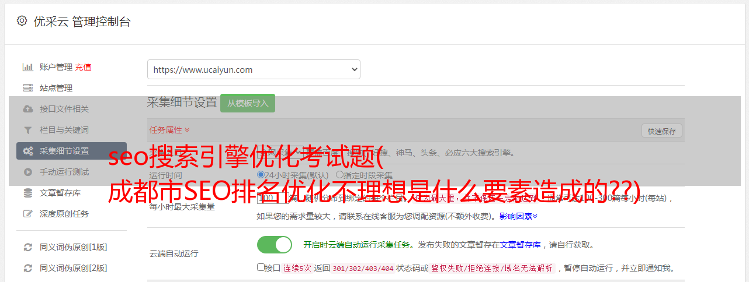Click the 快速保存 button
Screen dimensions: 749x282
click(661, 131)
